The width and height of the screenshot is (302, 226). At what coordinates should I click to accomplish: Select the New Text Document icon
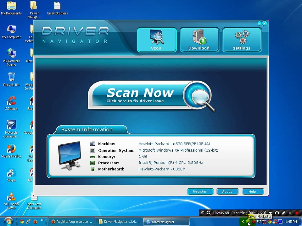tap(34, 201)
